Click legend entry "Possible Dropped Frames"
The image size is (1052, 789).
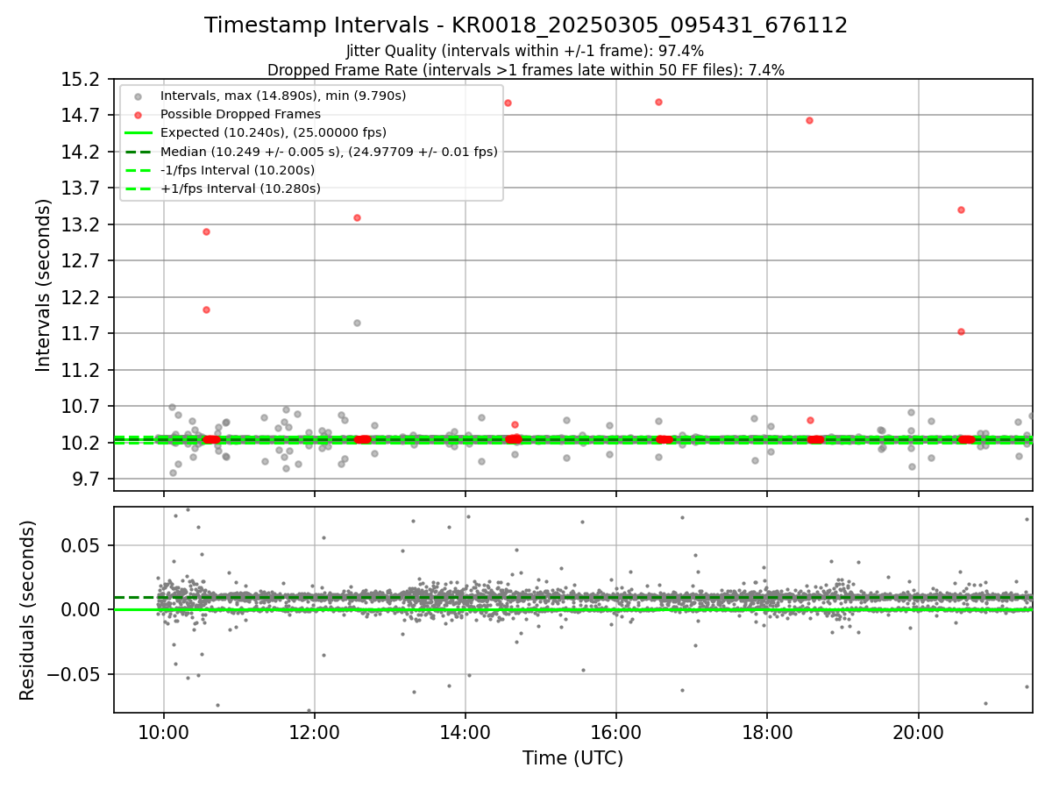[240, 114]
